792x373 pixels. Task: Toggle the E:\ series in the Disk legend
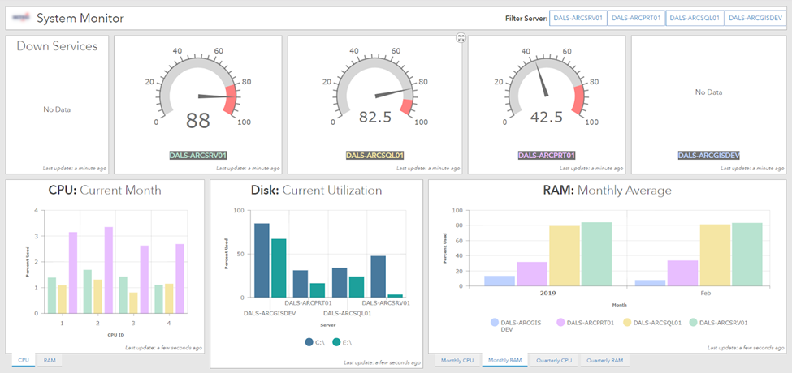tap(342, 342)
